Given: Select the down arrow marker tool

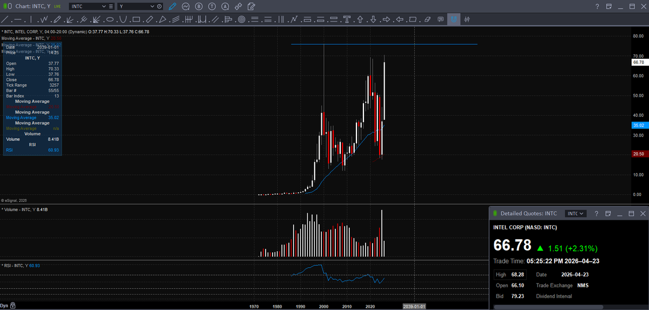Looking at the screenshot, I should (373, 19).
